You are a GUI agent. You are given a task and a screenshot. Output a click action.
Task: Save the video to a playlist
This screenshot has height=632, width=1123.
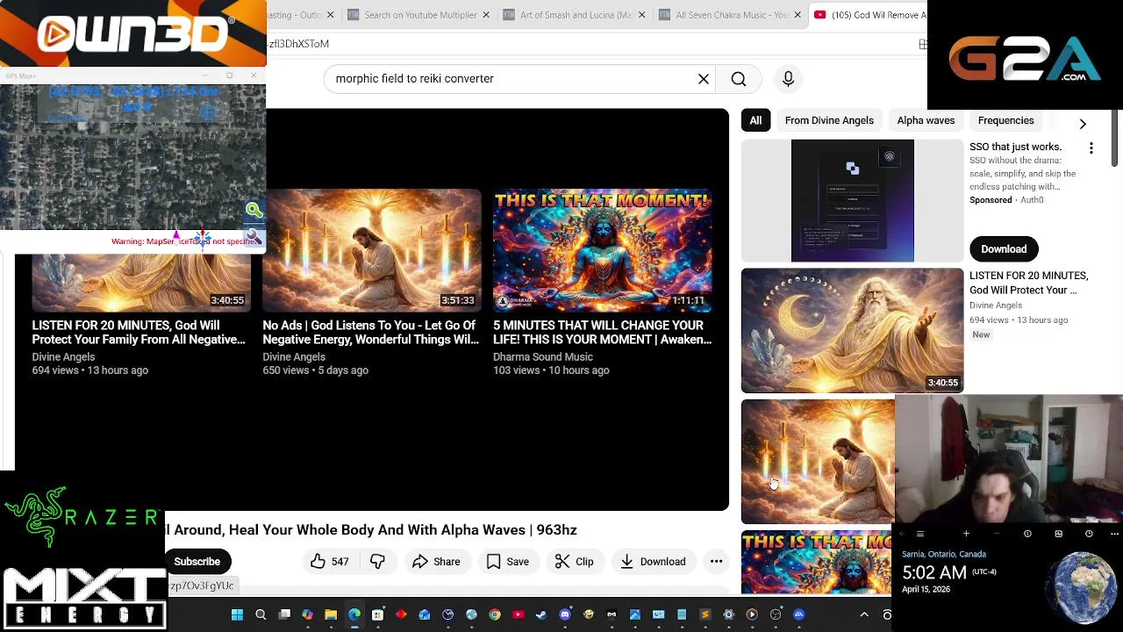(507, 562)
